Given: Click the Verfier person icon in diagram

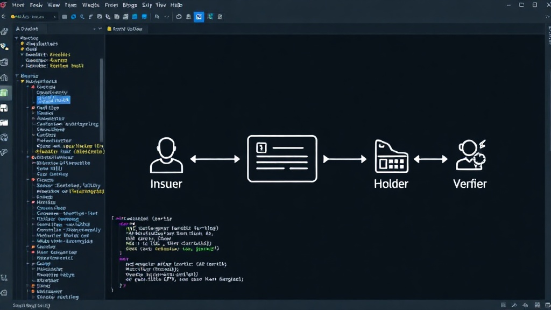Looking at the screenshot, I should click(470, 155).
